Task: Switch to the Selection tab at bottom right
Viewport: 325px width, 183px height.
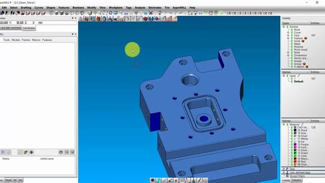Action: pos(297,180)
